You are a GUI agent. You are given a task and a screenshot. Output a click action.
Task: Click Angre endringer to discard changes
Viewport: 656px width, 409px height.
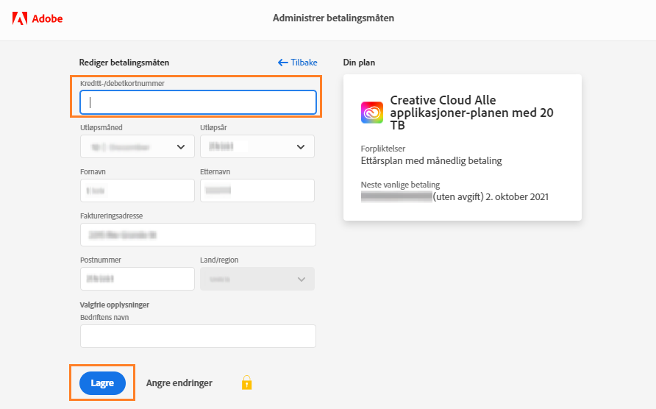tap(179, 383)
